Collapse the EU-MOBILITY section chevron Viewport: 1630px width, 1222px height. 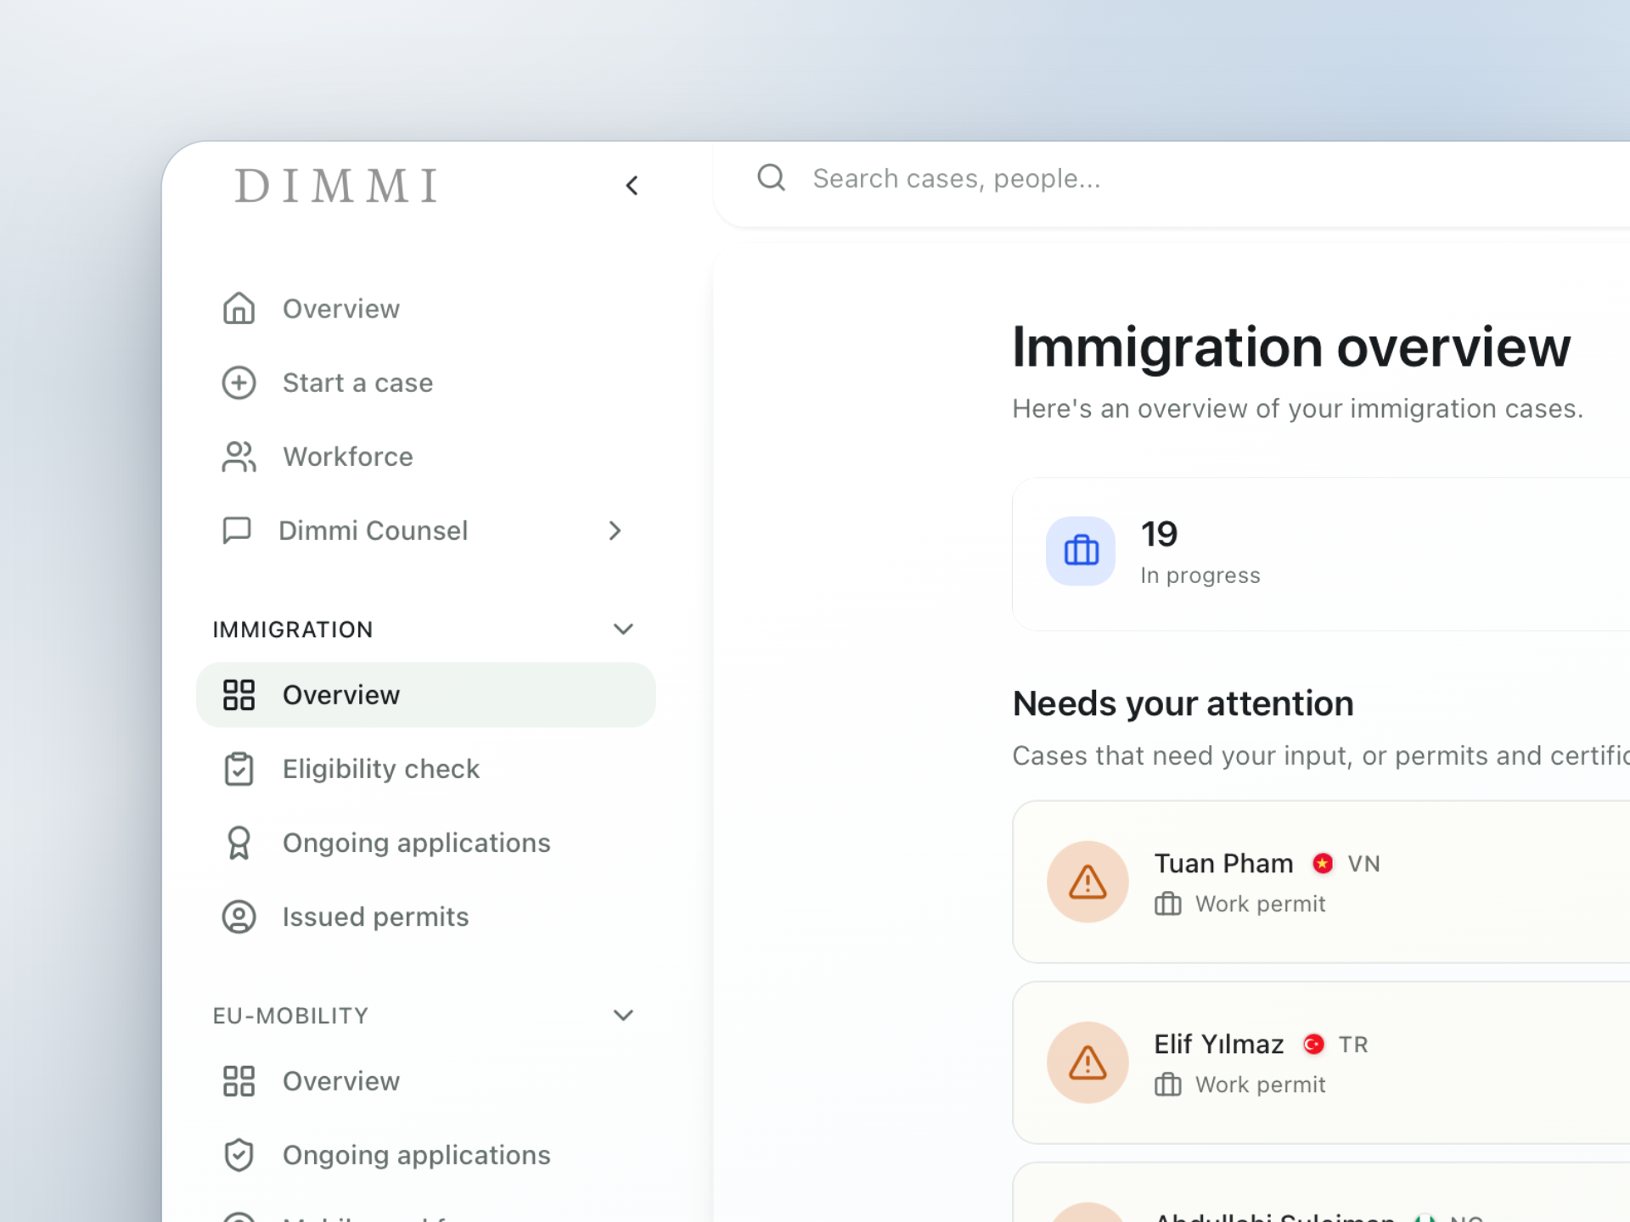[623, 1015]
